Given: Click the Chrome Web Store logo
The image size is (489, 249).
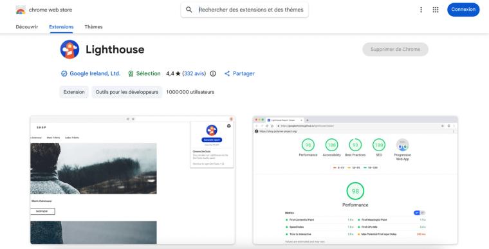Looking at the screenshot, I should click(21, 10).
